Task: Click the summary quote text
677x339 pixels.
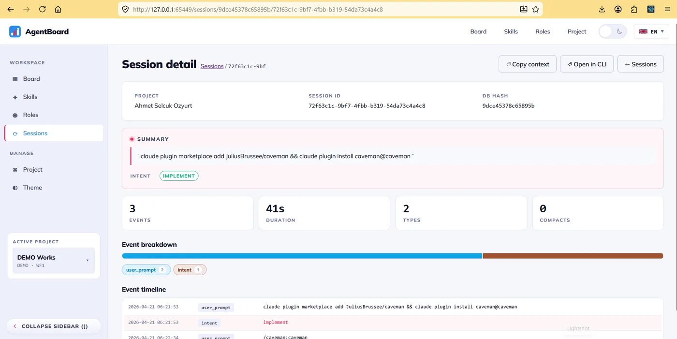Action: 276,157
